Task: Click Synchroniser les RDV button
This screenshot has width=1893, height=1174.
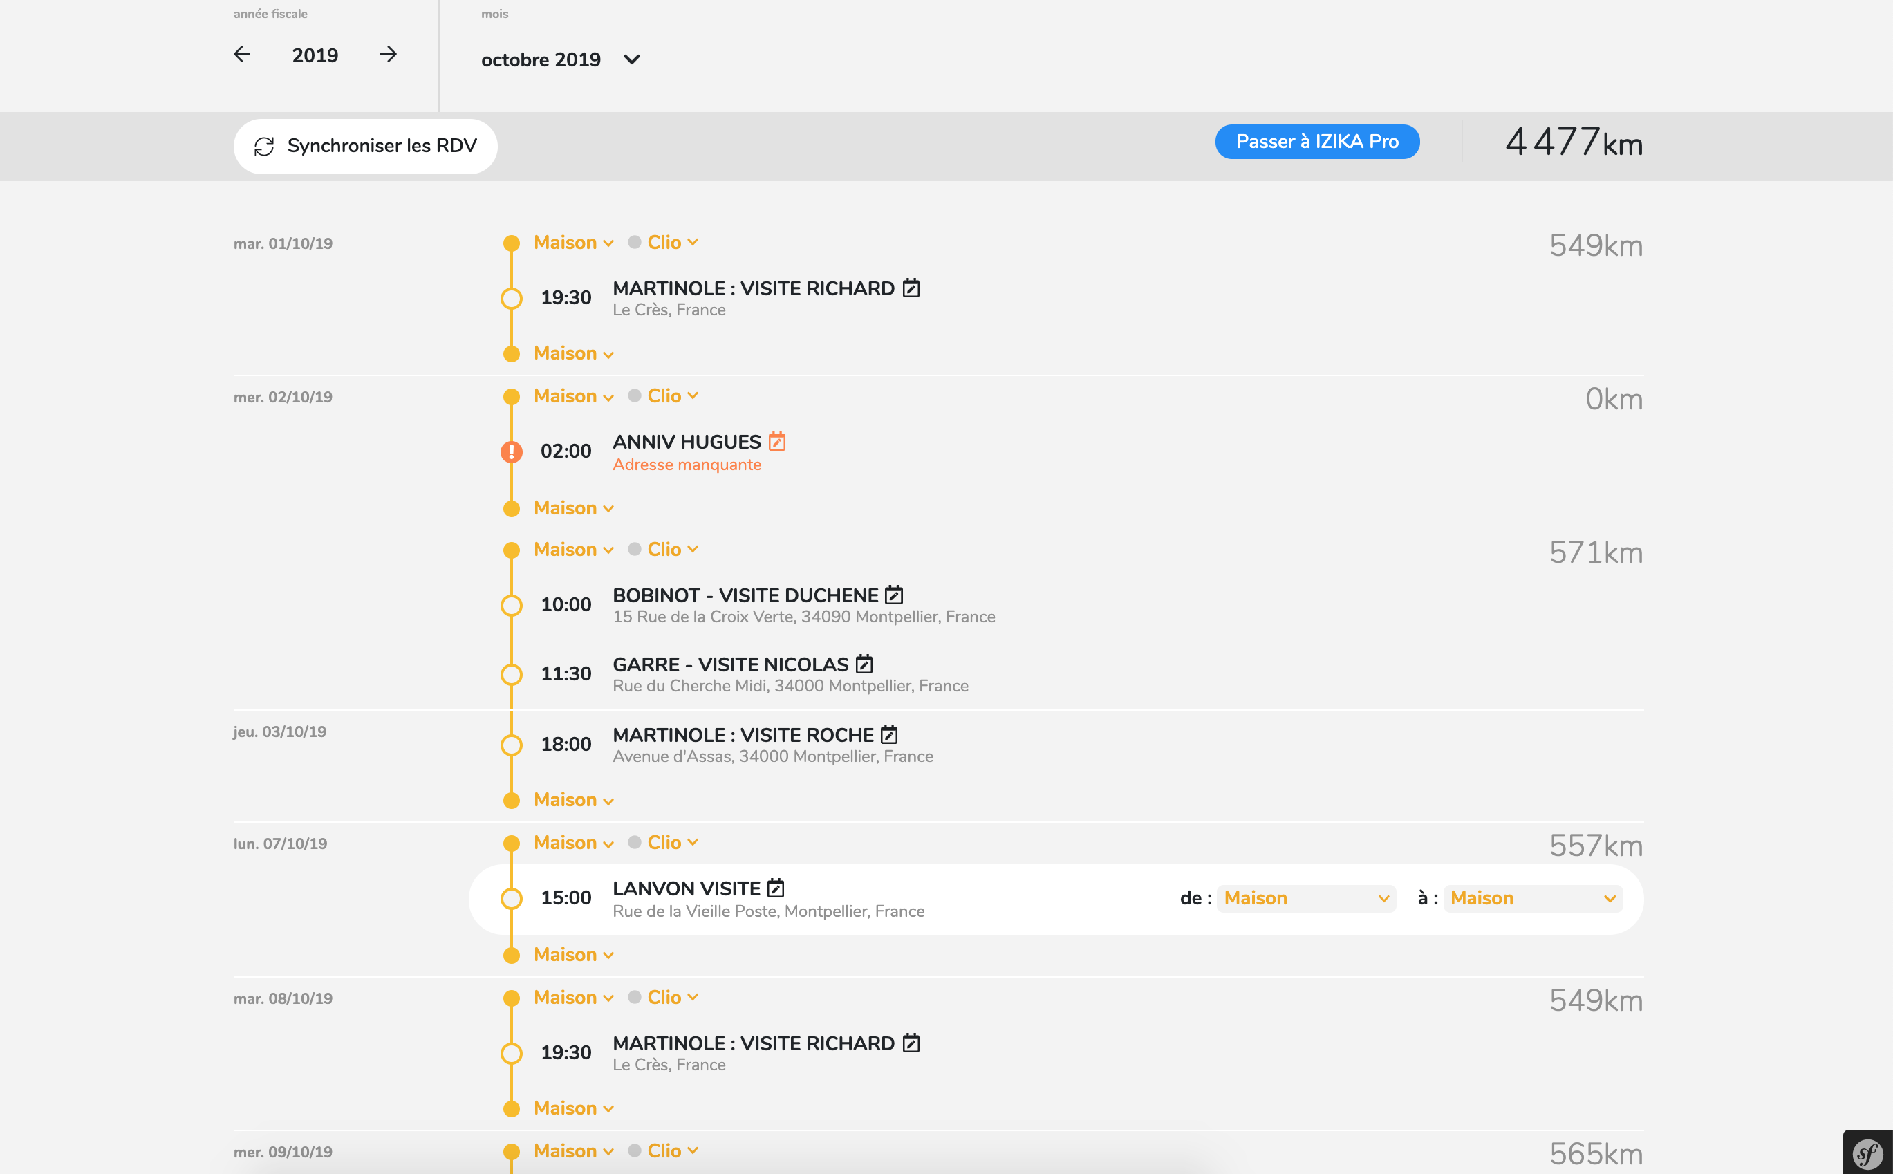Action: pyautogui.click(x=365, y=146)
